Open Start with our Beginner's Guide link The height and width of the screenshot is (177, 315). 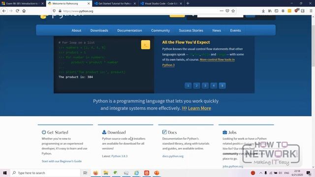[x=62, y=161]
